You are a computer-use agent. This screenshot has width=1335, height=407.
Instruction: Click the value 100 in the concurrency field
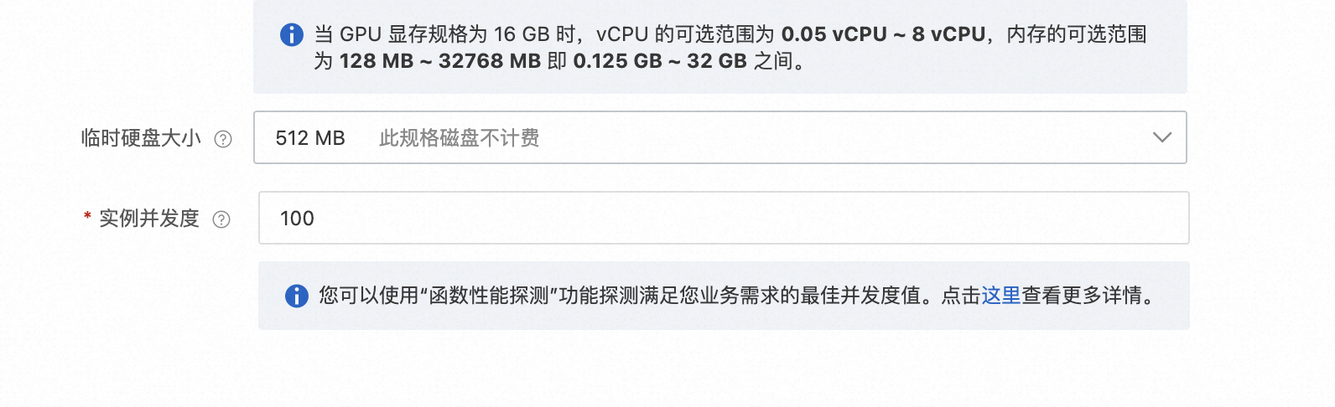[x=297, y=219]
